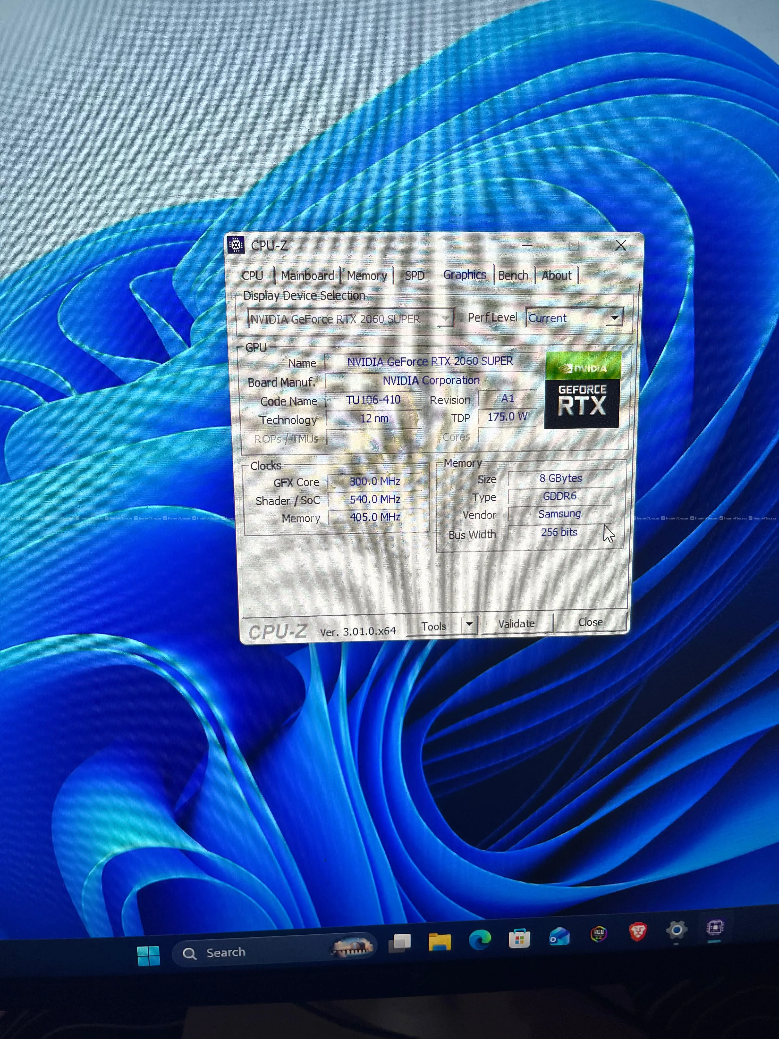Image resolution: width=779 pixels, height=1039 pixels.
Task: Click the 175.0 W TDP value
Action: pyautogui.click(x=507, y=417)
